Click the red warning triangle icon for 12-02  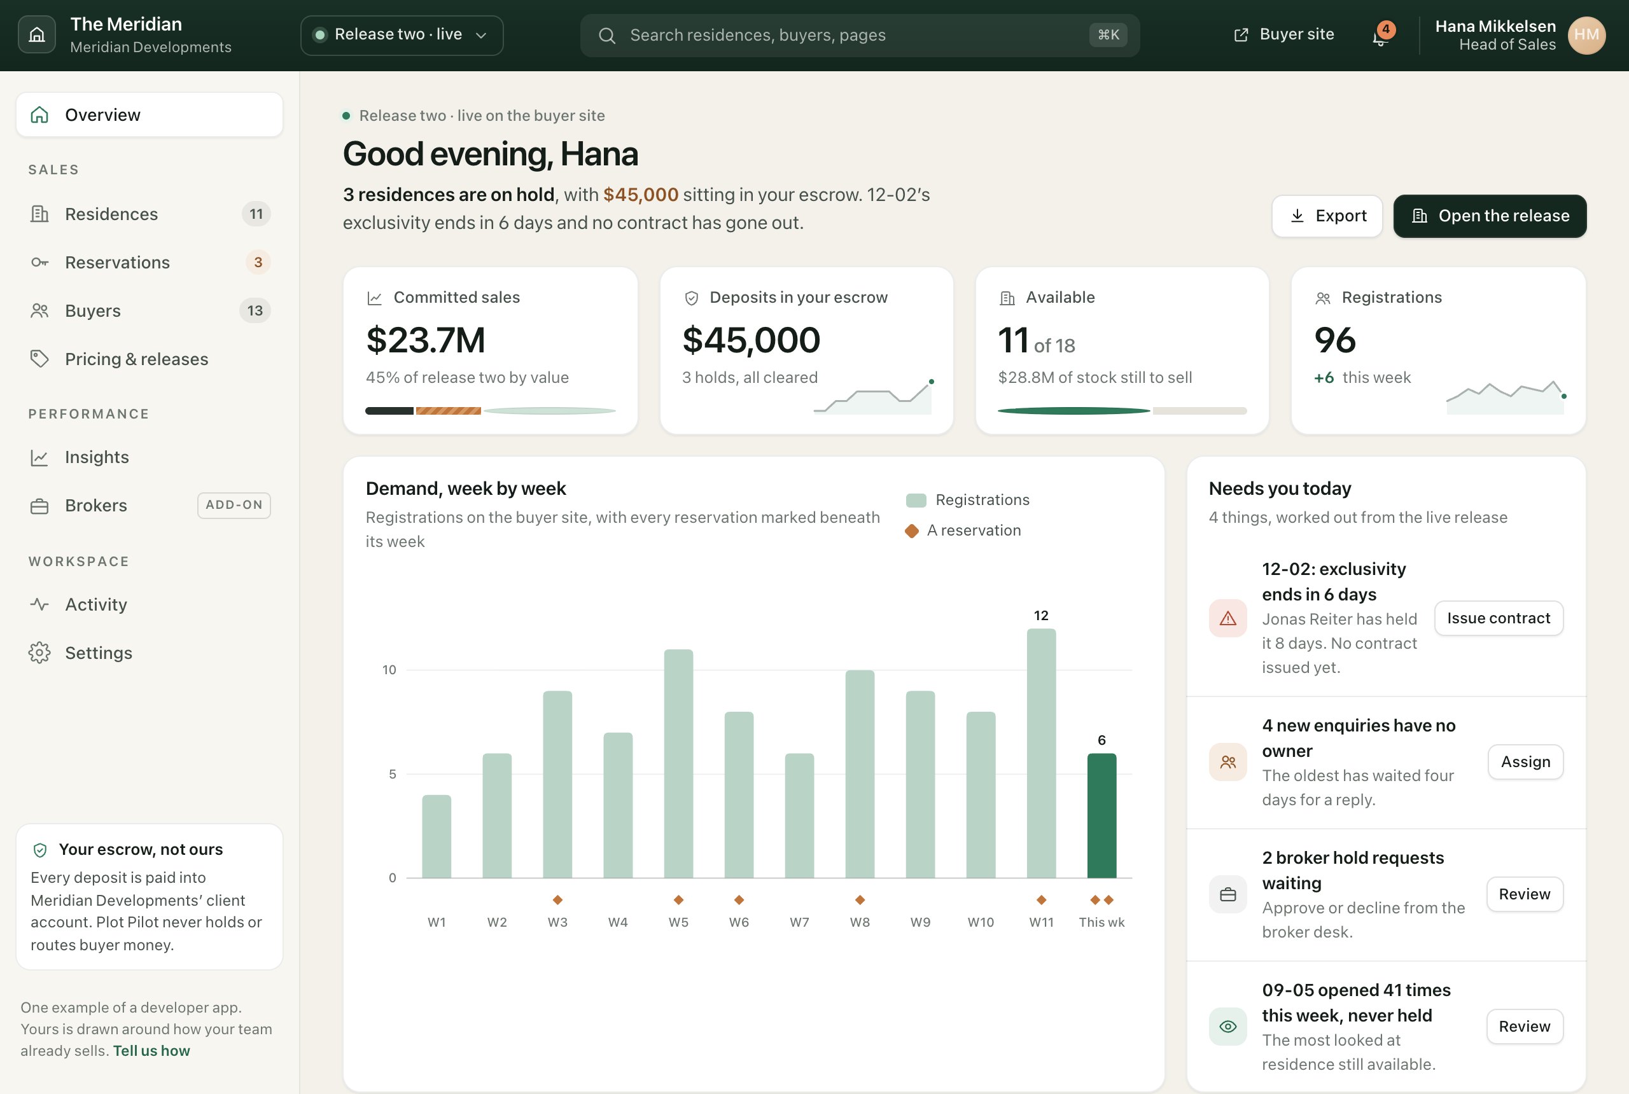pos(1227,618)
